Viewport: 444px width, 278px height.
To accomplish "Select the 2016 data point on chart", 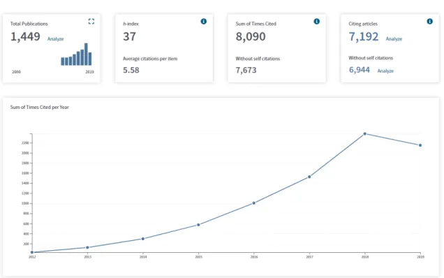I will click(253, 203).
